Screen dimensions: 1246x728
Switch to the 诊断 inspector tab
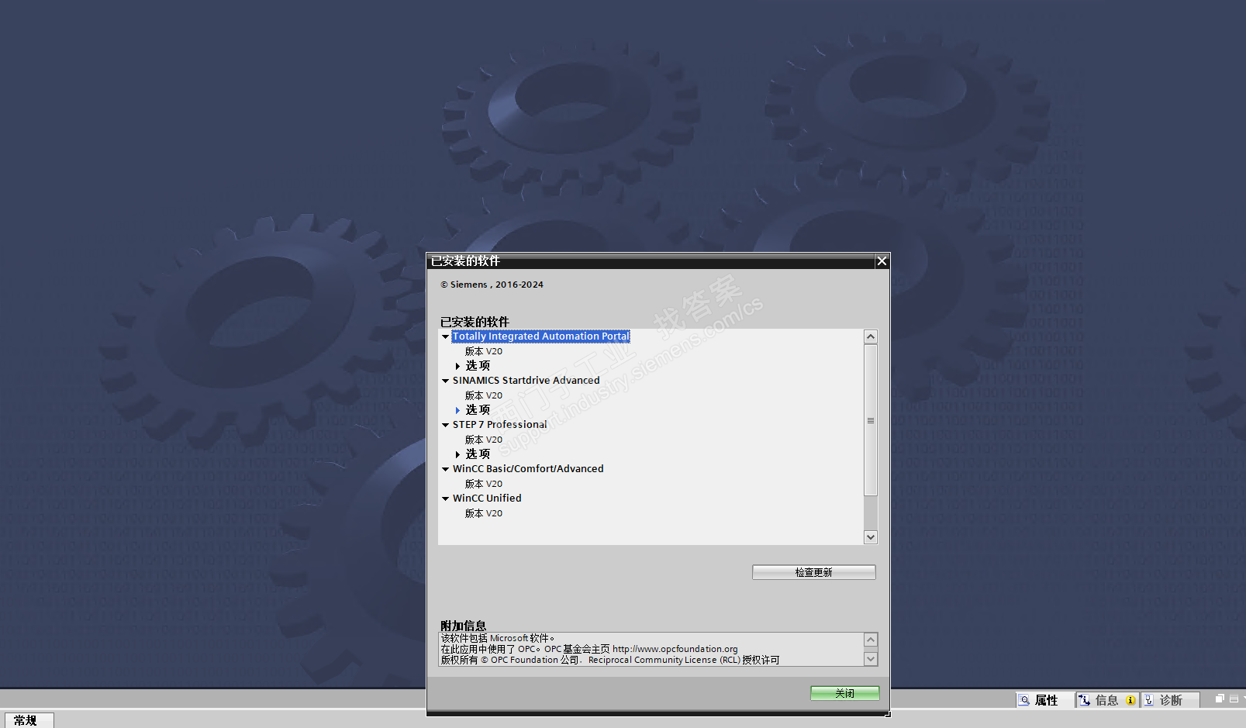[1171, 700]
